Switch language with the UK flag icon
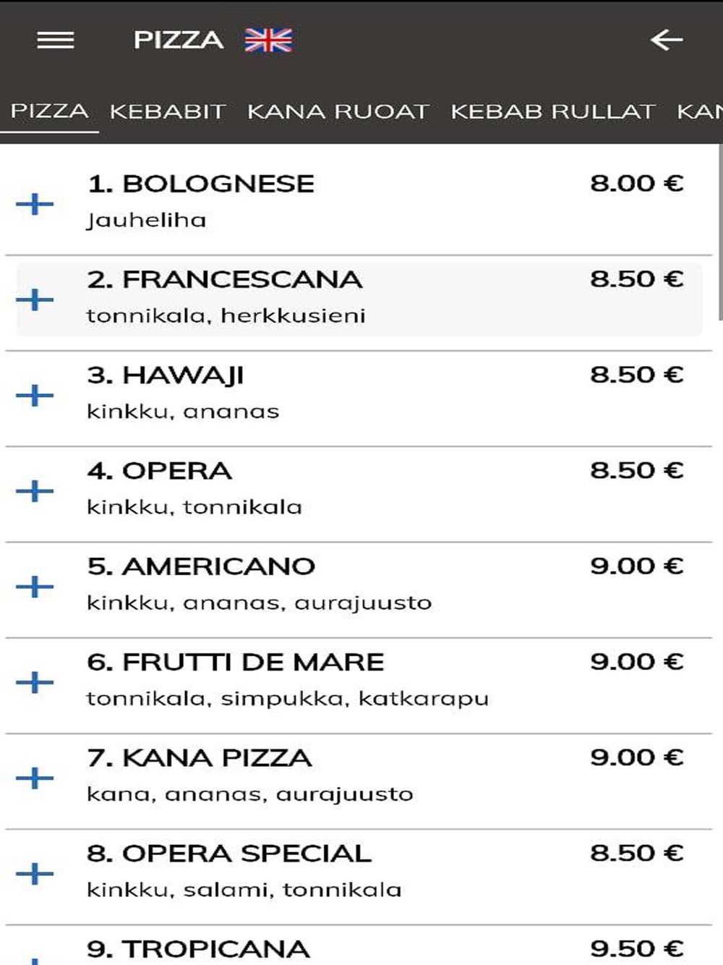The image size is (723, 965). coord(268,41)
